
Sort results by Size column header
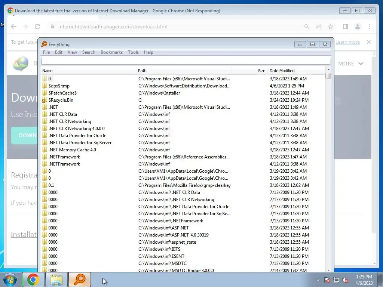249,71
